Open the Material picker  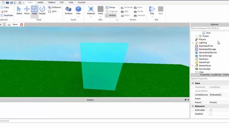click(91, 10)
